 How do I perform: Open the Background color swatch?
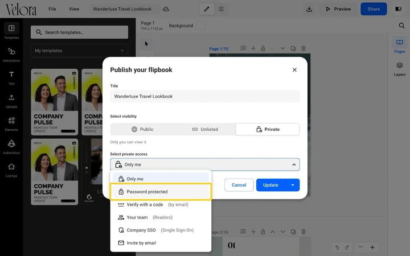pyautogui.click(x=201, y=26)
